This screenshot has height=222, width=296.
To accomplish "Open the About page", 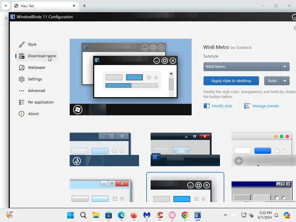I will coord(33,114).
